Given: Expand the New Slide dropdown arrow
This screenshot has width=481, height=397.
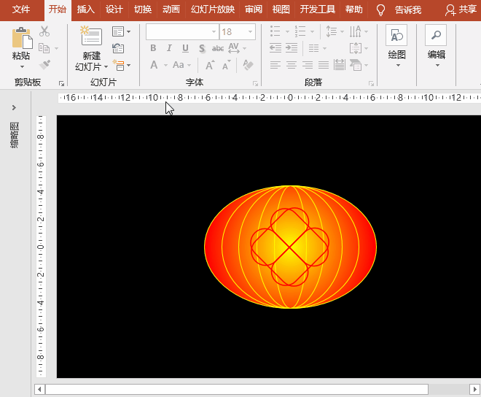Looking at the screenshot, I should click(106, 66).
